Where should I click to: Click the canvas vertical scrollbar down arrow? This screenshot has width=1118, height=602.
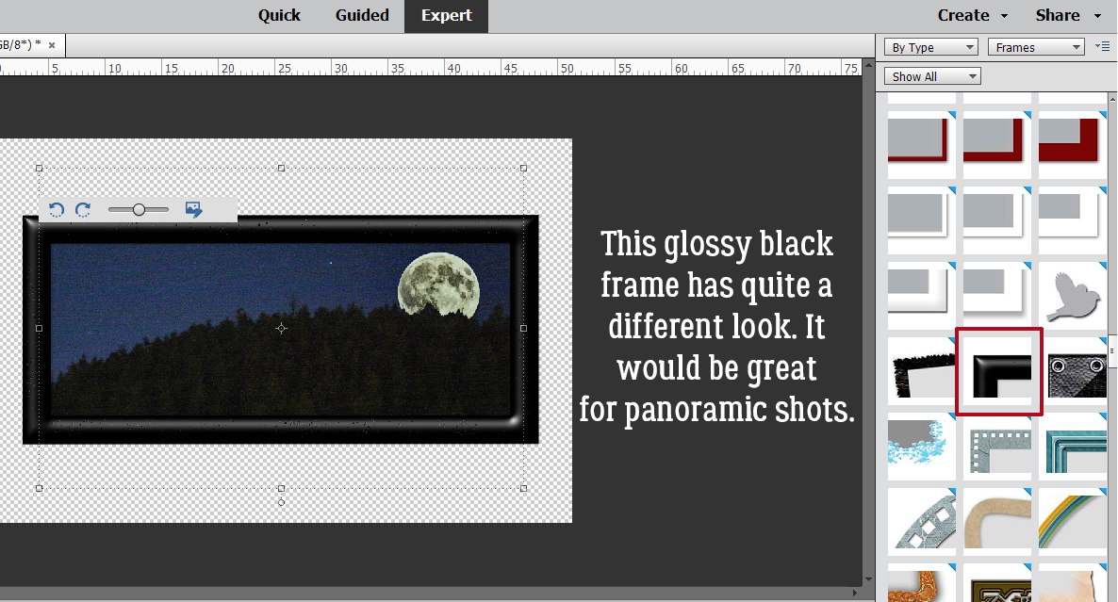tap(868, 579)
